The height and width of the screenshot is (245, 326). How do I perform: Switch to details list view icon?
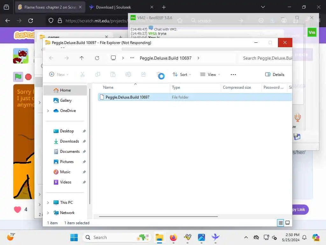[280, 223]
